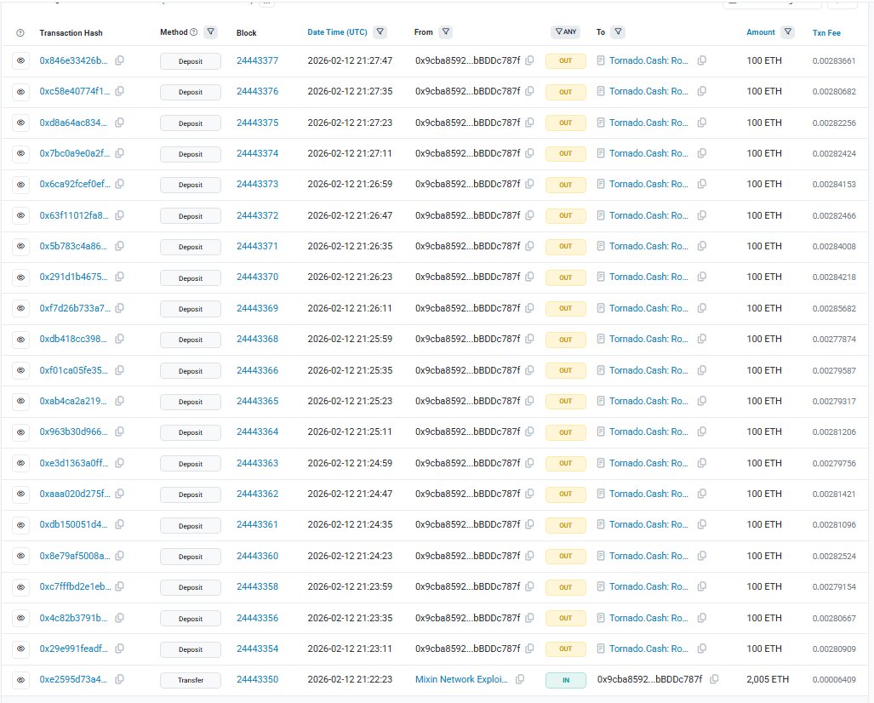
Task: Copy From address in block 24443358 row
Action: tap(529, 586)
